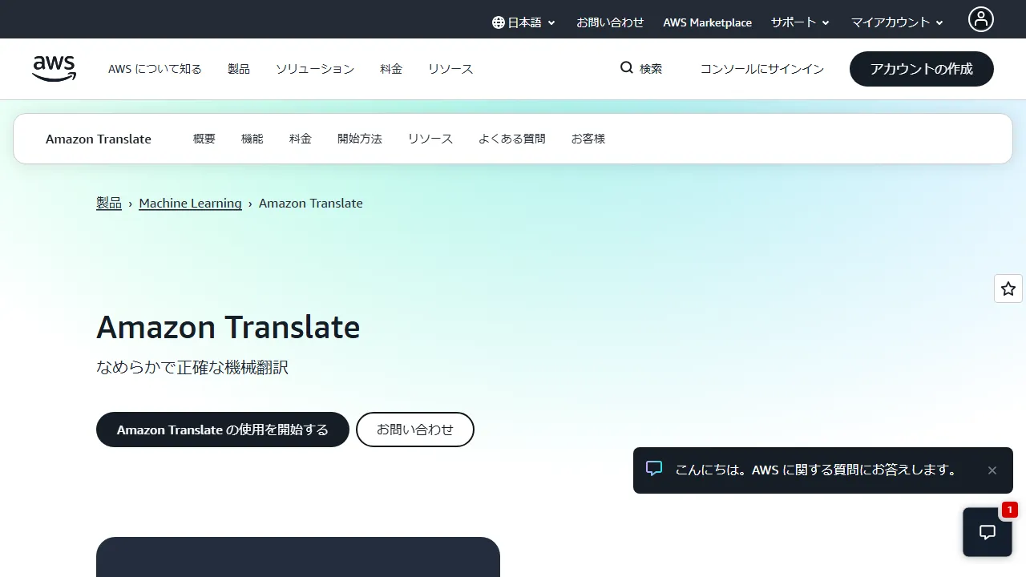Expand the サポート dropdown

click(x=799, y=22)
